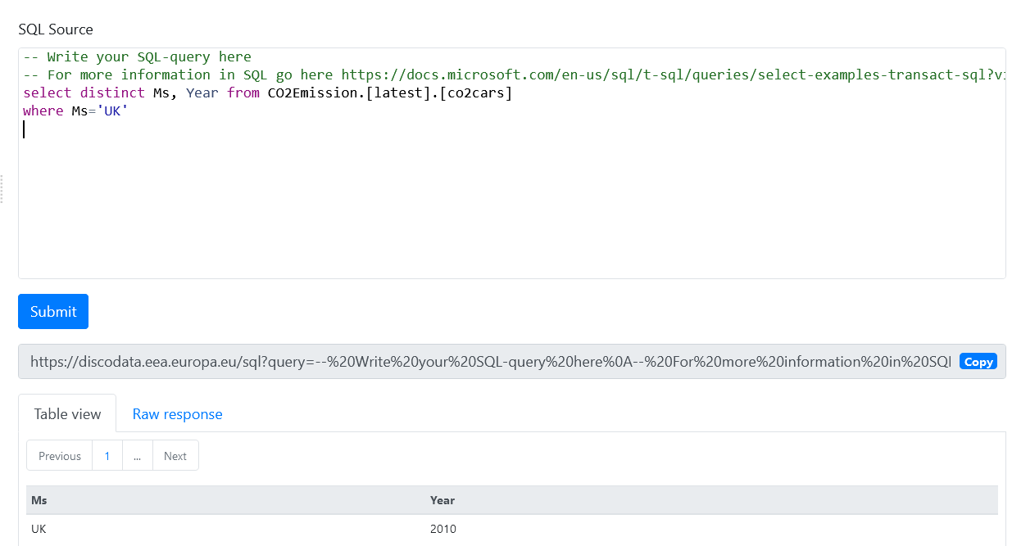
Task: Click inside the SQL Source editor
Action: click(512, 164)
